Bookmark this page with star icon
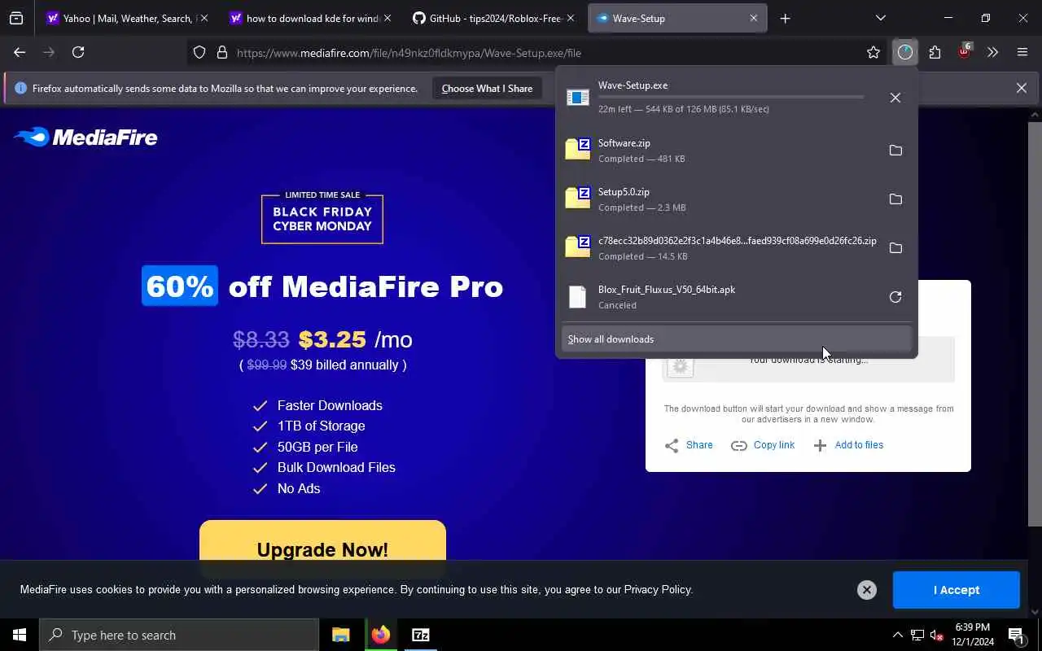The width and height of the screenshot is (1042, 651). [873, 53]
